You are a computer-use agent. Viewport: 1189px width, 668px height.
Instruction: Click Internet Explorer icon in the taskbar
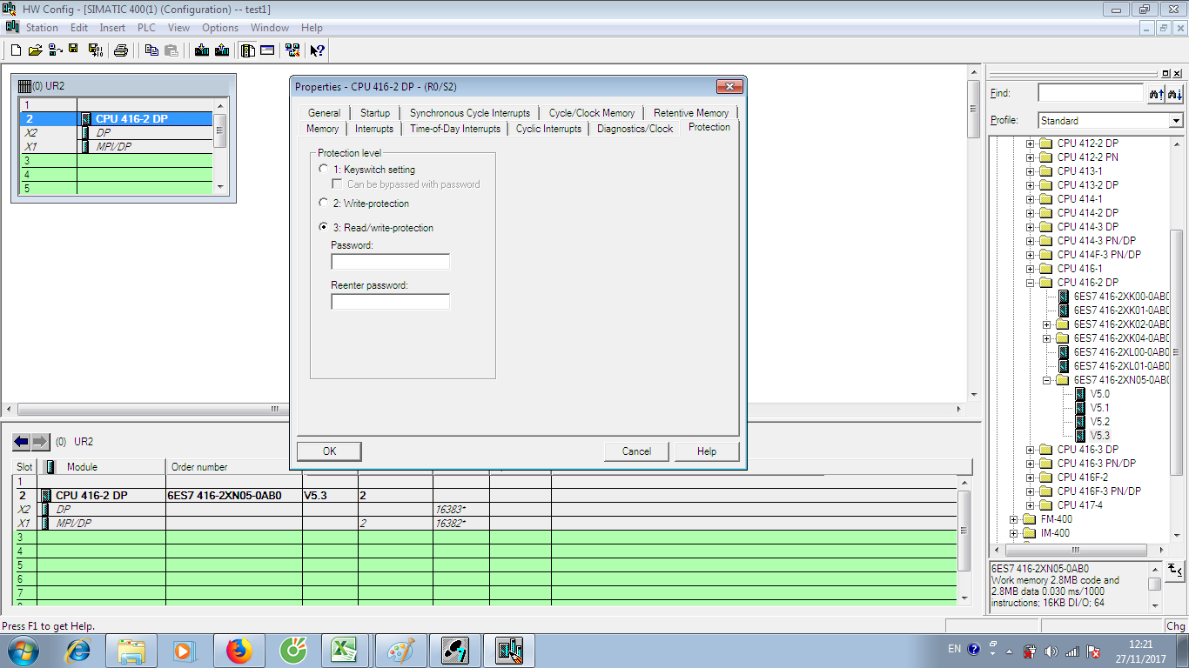(79, 650)
